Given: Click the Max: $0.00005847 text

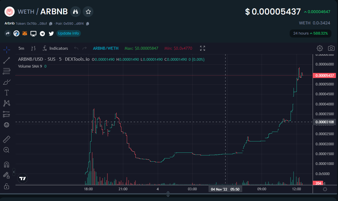Looking at the screenshot, I should pyautogui.click(x=141, y=49).
